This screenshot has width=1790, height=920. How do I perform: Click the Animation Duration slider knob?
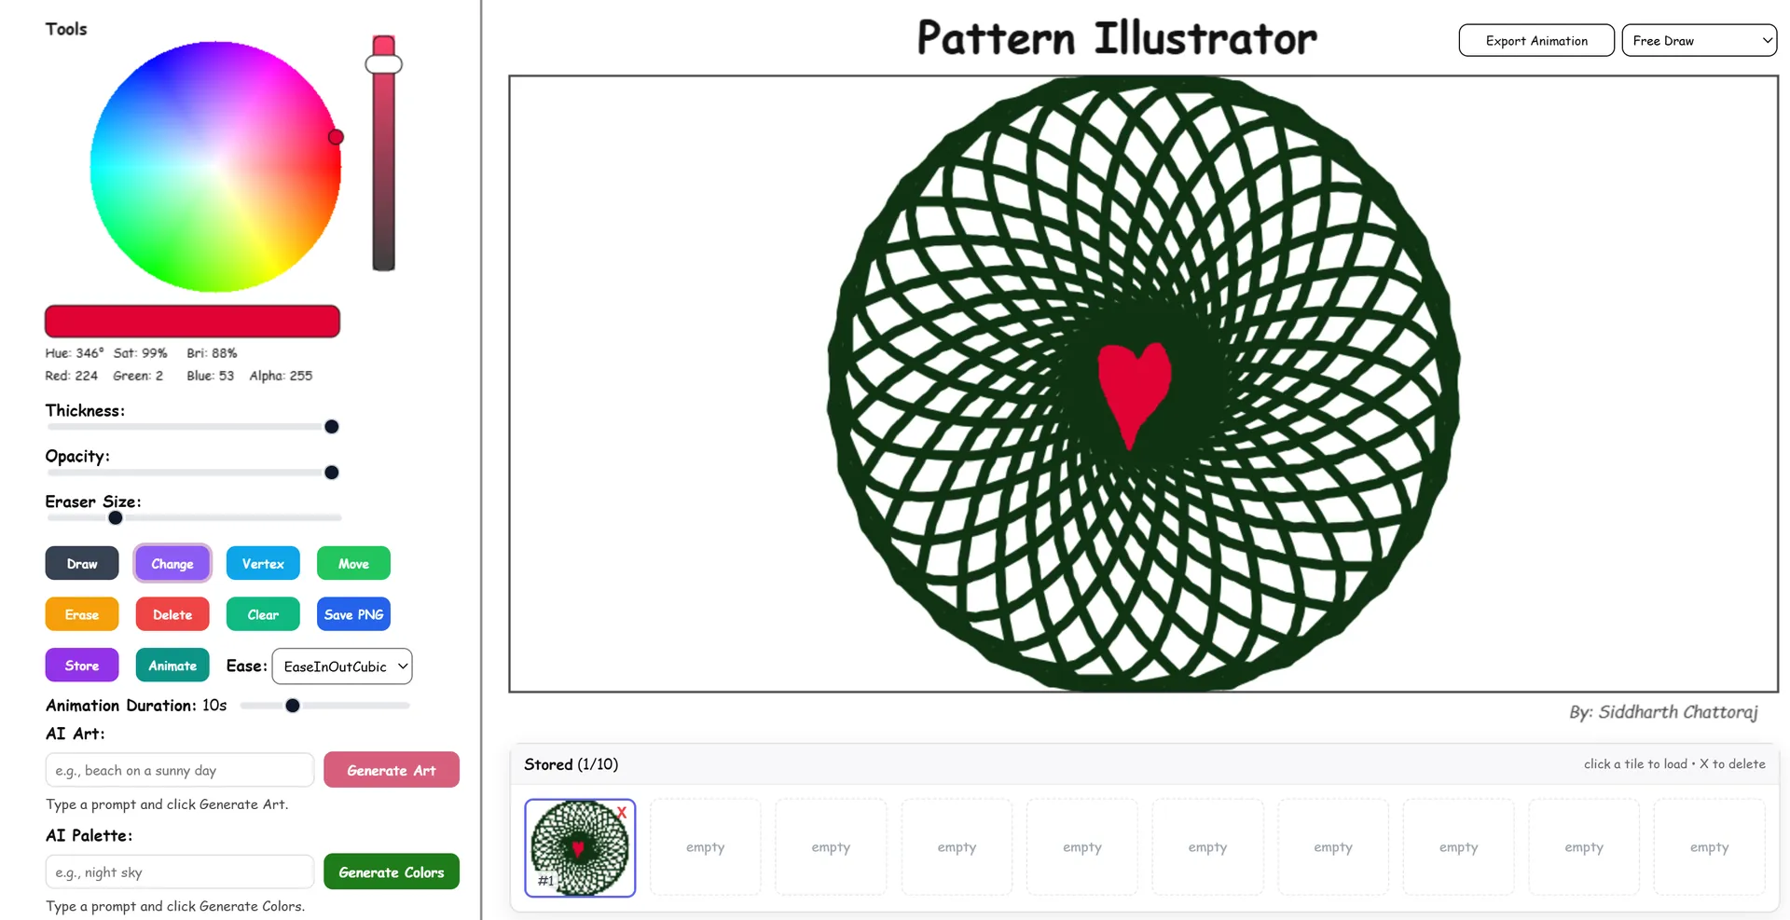coord(293,706)
